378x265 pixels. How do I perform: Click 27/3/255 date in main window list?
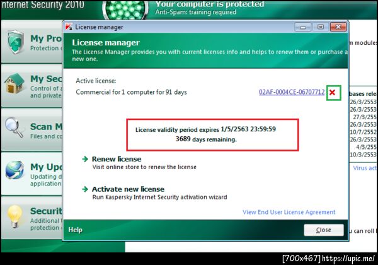coord(365,117)
